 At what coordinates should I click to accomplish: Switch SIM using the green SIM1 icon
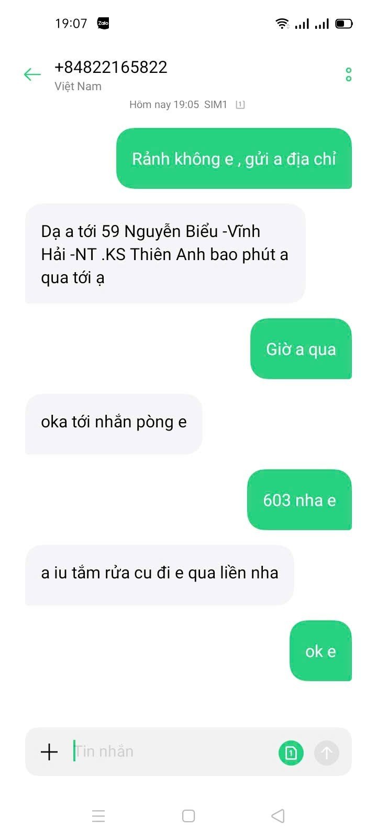point(291,753)
